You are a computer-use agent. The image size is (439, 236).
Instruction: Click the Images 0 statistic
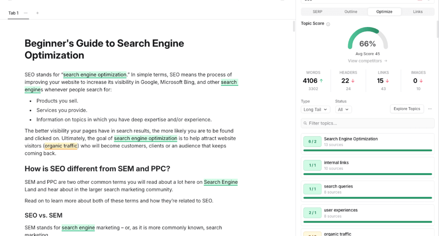coord(418,81)
